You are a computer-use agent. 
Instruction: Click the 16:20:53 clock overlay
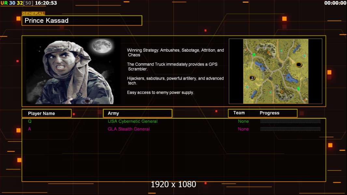46,3
